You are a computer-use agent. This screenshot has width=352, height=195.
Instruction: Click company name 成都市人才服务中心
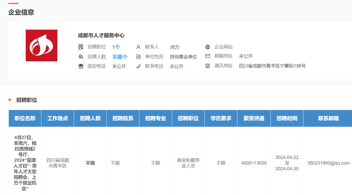101,36
